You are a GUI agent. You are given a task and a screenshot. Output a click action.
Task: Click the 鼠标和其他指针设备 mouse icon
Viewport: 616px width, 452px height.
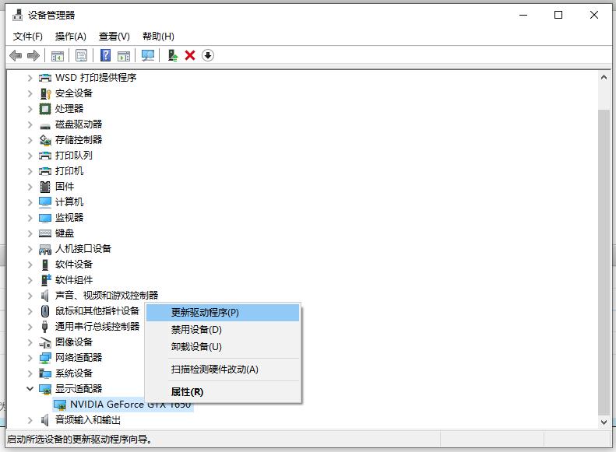tap(45, 311)
